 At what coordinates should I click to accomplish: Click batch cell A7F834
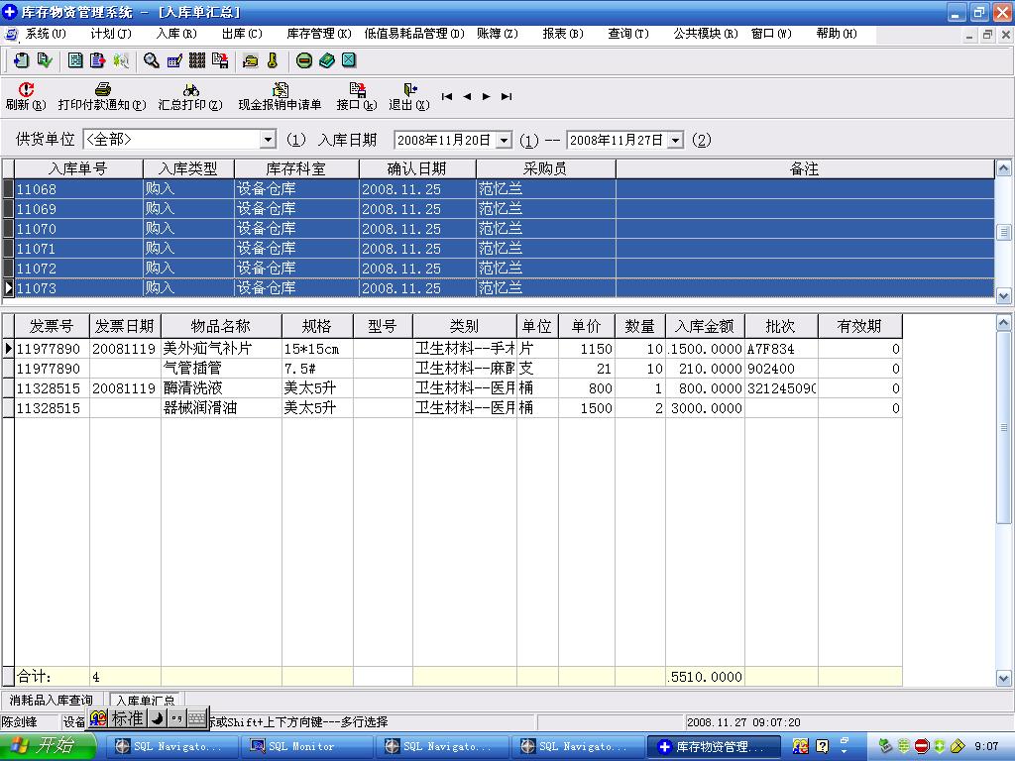[x=781, y=348]
